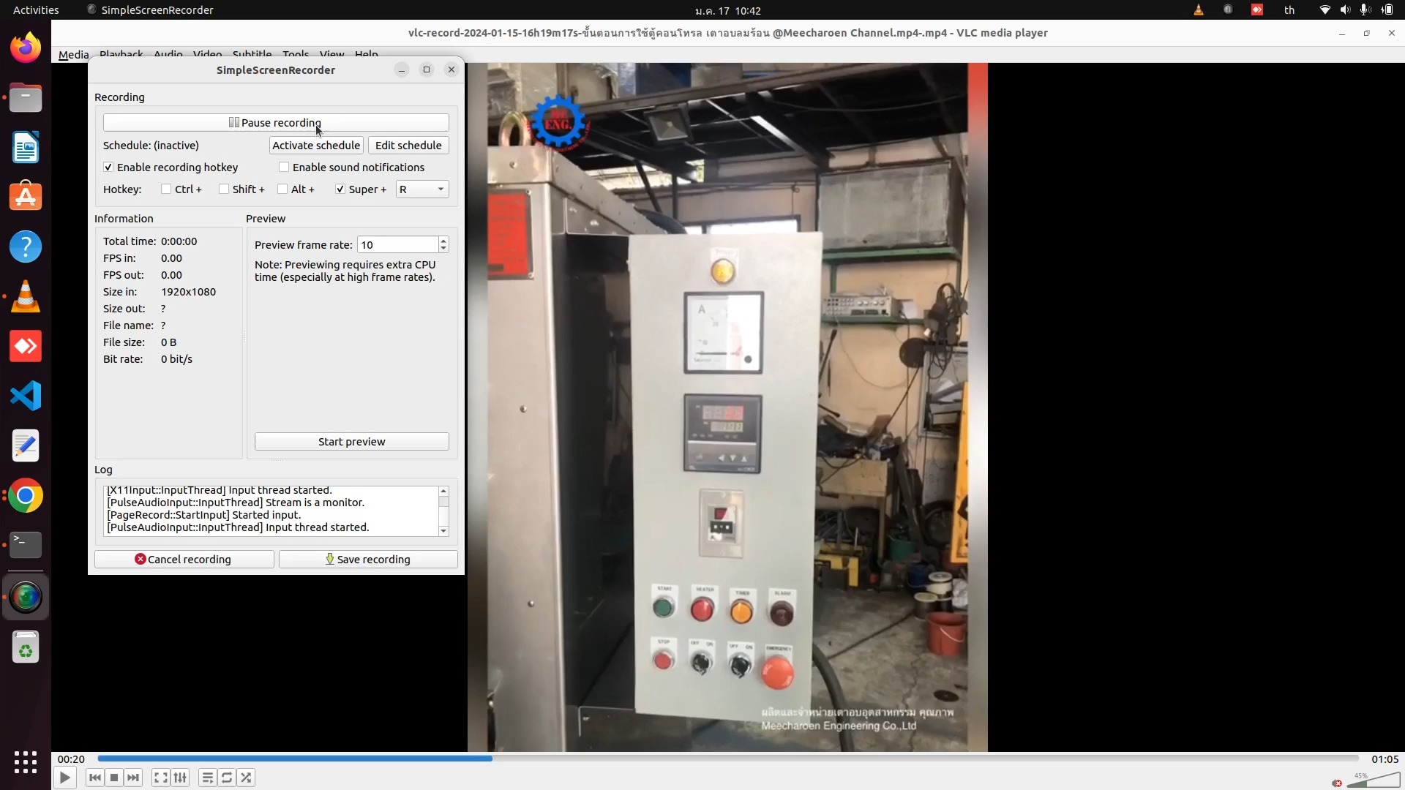This screenshot has width=1405, height=790.
Task: Click Save recording
Action: (368, 559)
